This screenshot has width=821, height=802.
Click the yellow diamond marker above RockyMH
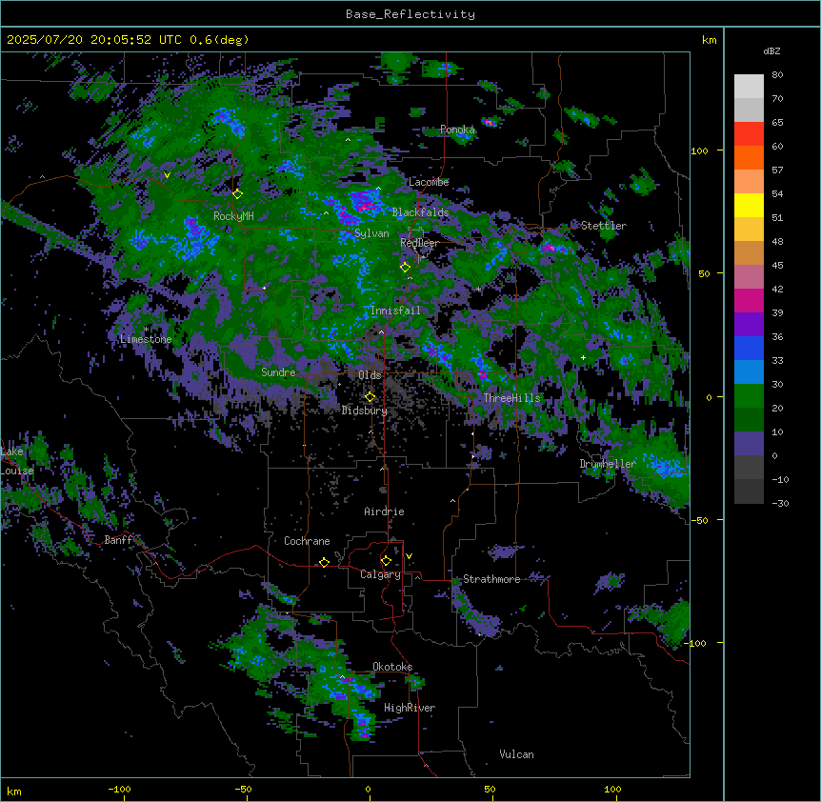tap(237, 193)
